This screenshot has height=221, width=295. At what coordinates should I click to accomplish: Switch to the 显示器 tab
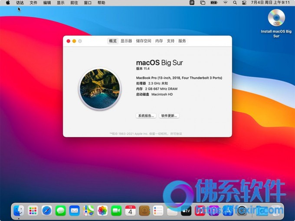126,41
